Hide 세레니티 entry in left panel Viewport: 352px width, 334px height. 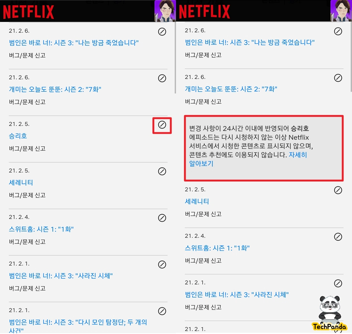pos(162,171)
